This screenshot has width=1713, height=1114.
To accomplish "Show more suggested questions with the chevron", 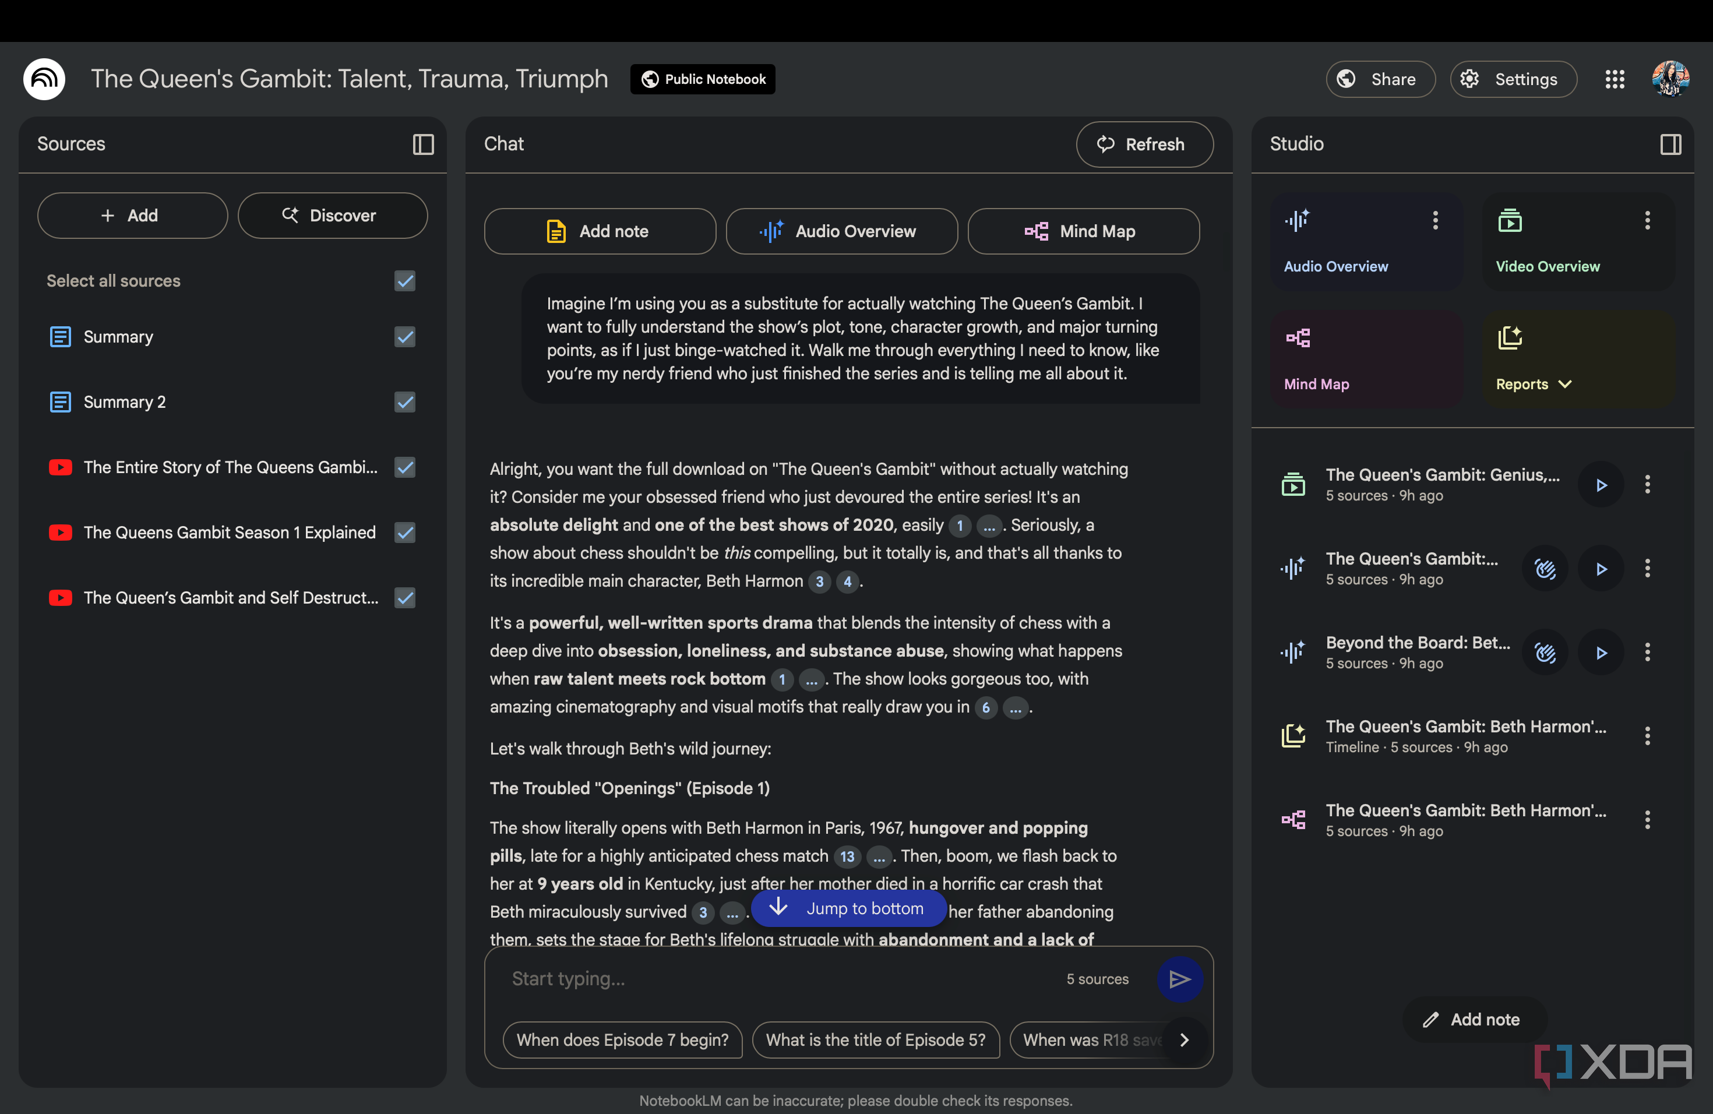I will point(1184,1040).
